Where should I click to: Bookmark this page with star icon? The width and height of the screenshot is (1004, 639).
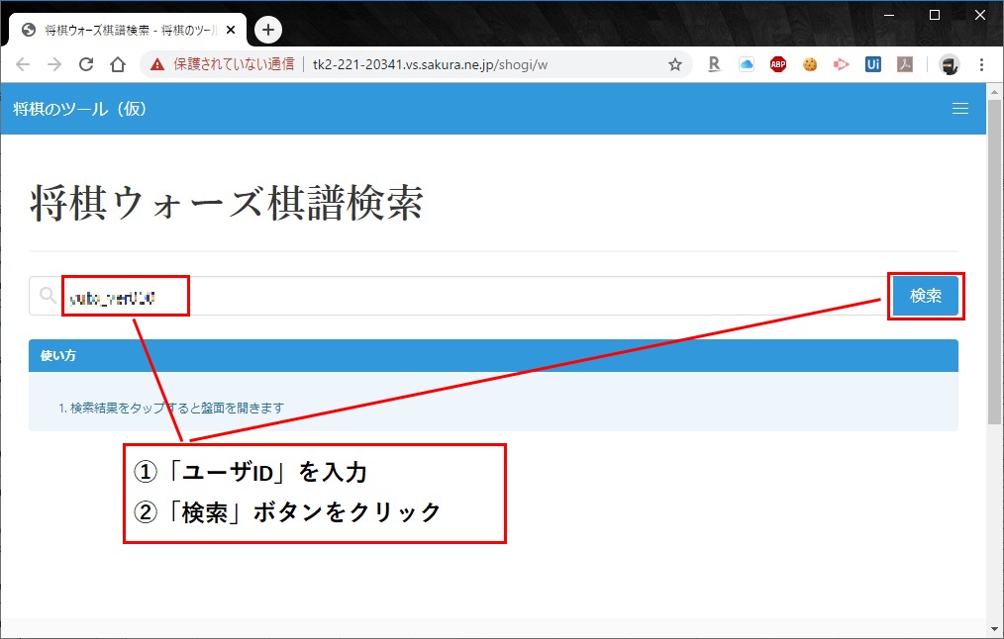[x=675, y=64]
